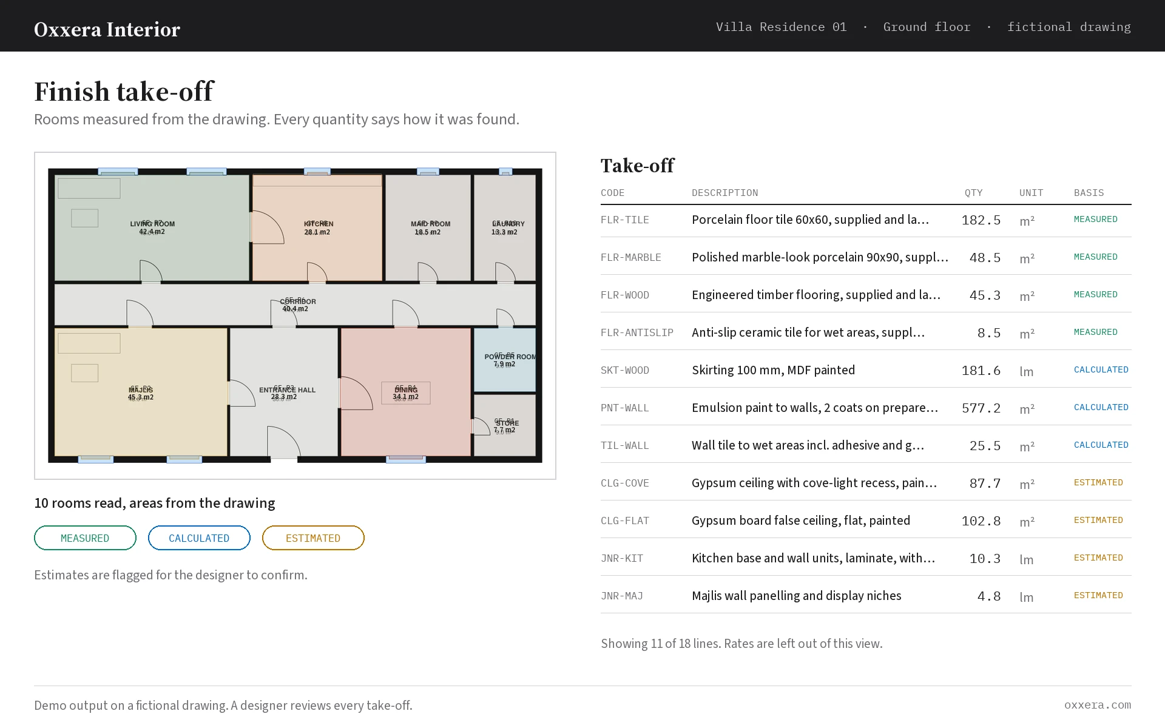Toggle the MEASURED filter pill
This screenshot has width=1165, height=728.
[x=85, y=538]
